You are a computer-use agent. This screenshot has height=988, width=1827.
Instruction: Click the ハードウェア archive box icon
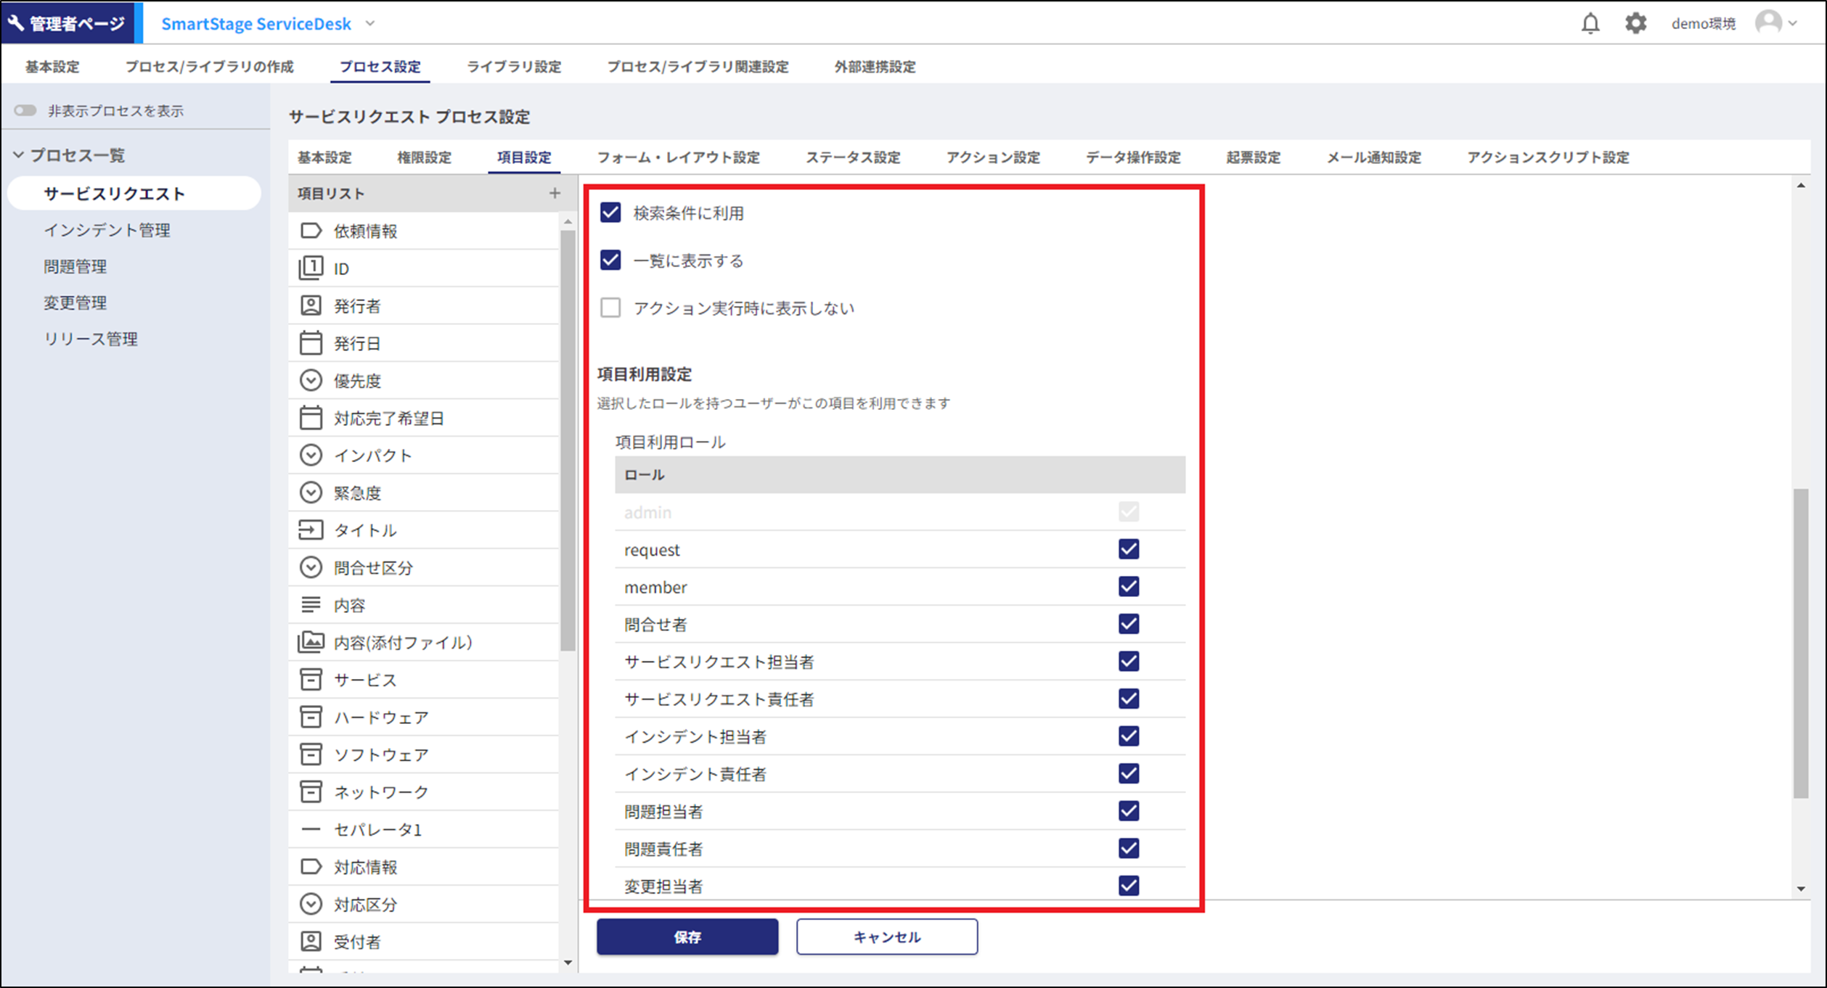[311, 717]
